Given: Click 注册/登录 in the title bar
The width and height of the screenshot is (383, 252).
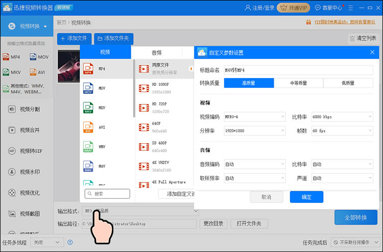Looking at the screenshot, I should point(259,8).
